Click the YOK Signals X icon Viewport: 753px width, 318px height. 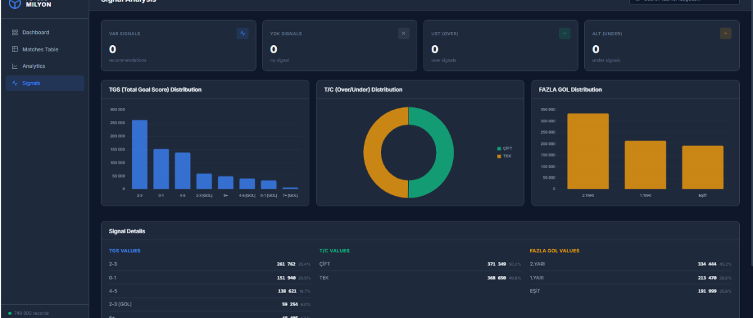click(403, 33)
